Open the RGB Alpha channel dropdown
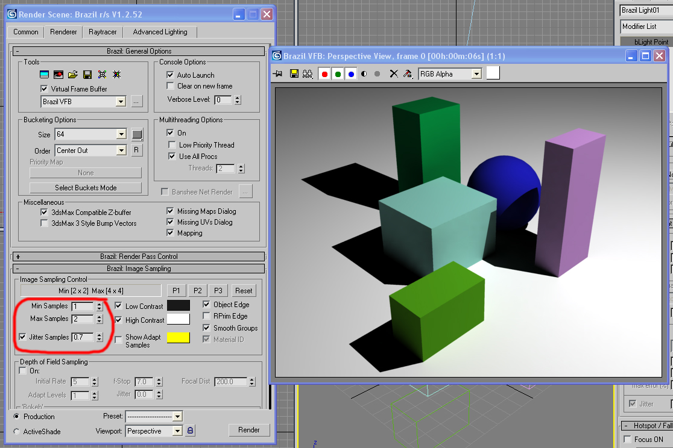Image resolution: width=673 pixels, height=448 pixels. coord(476,73)
